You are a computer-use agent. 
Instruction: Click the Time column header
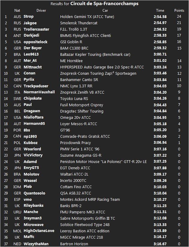pyautogui.click(x=160, y=11)
